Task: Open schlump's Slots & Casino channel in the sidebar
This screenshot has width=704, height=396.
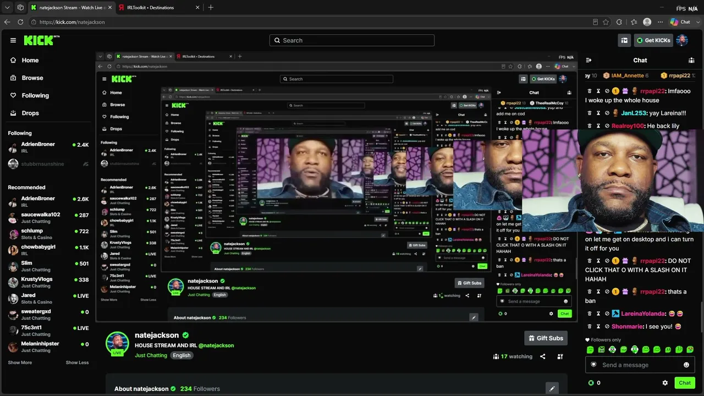Action: pyautogui.click(x=48, y=234)
